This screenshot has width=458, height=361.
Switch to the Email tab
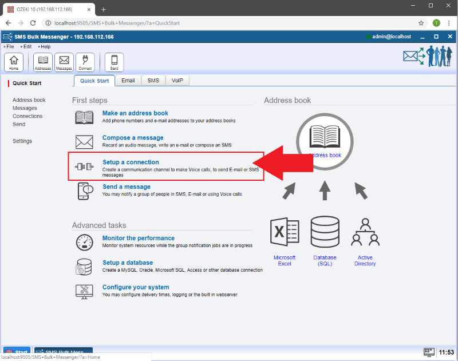(x=128, y=81)
